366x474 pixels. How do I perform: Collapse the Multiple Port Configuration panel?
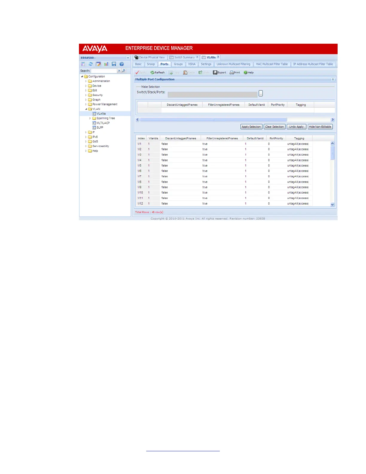point(333,79)
